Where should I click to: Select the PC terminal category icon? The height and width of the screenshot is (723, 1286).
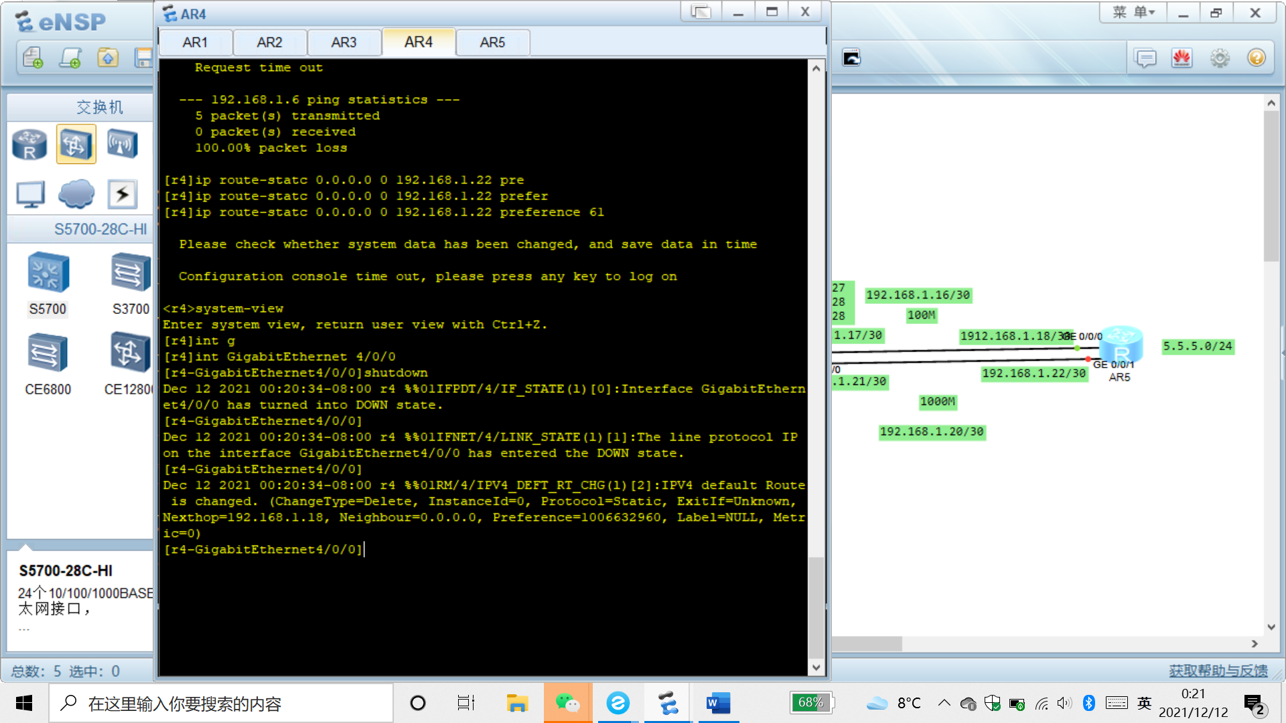(30, 194)
